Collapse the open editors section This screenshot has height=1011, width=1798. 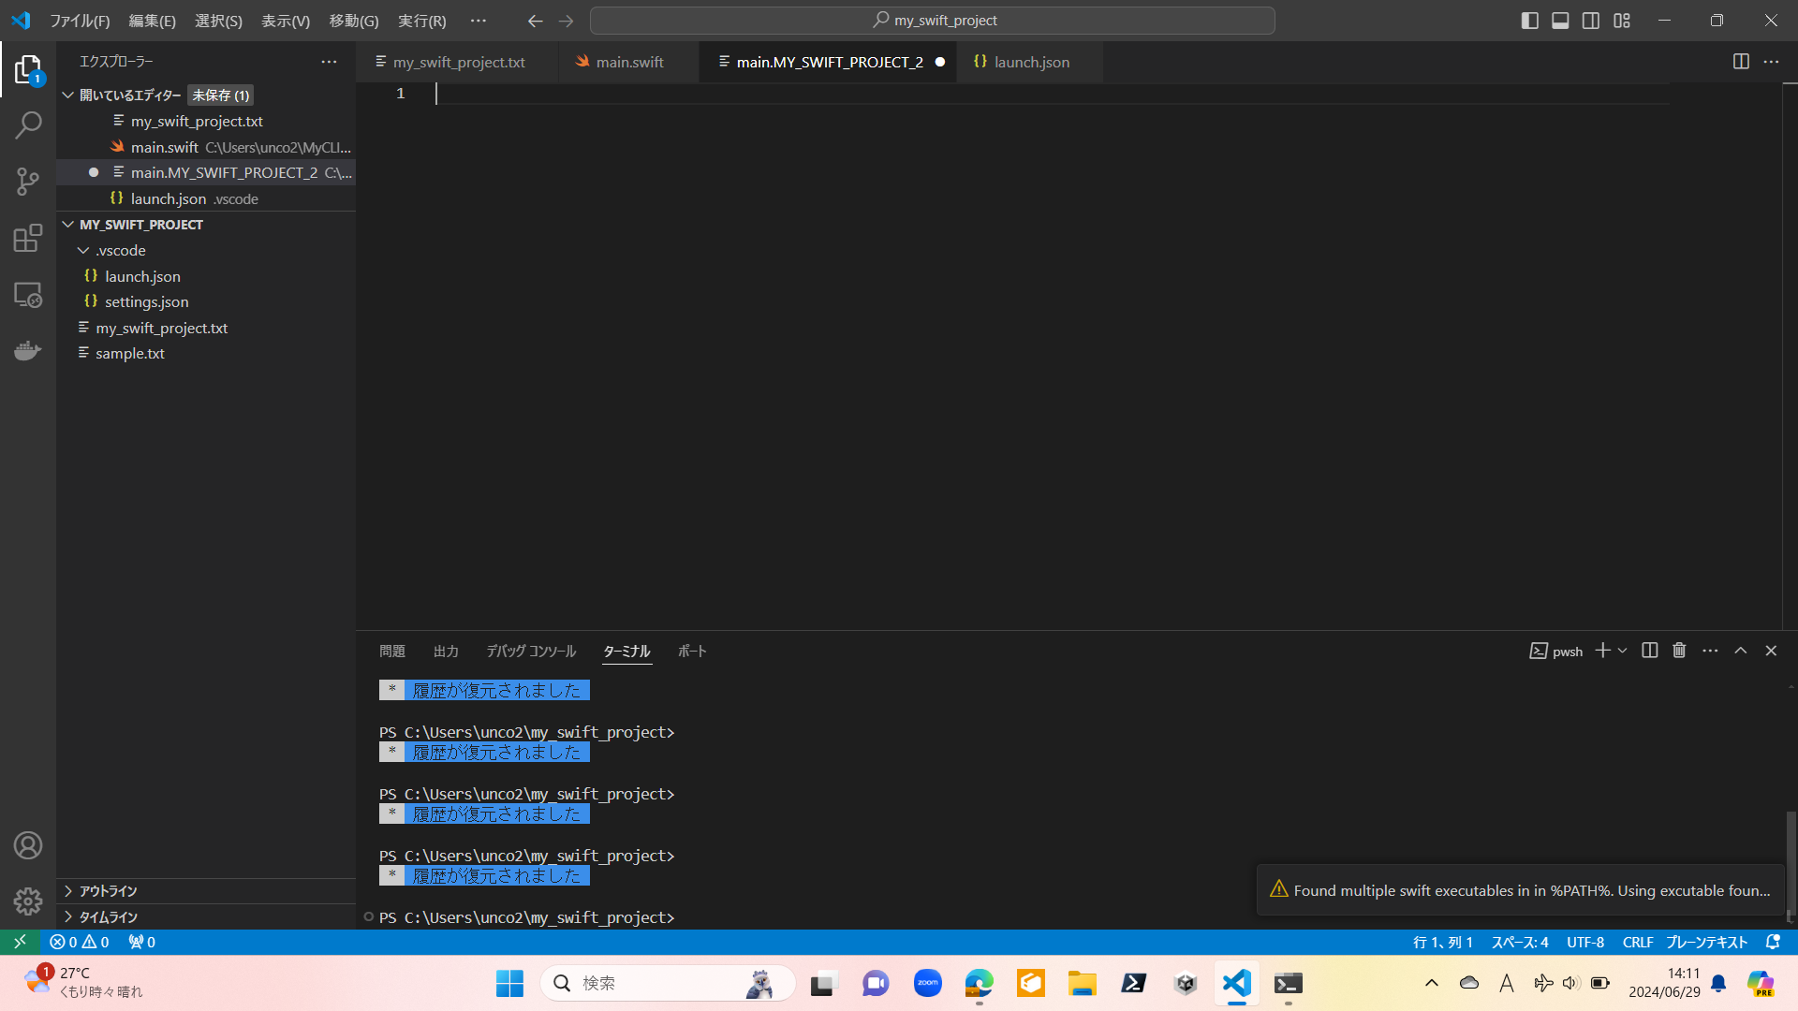click(x=68, y=95)
